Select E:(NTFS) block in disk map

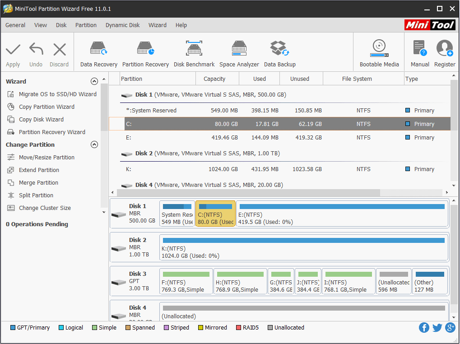click(x=342, y=214)
